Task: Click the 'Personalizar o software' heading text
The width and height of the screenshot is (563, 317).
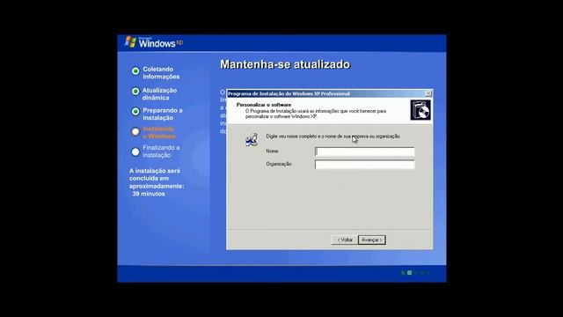Action: coord(264,105)
